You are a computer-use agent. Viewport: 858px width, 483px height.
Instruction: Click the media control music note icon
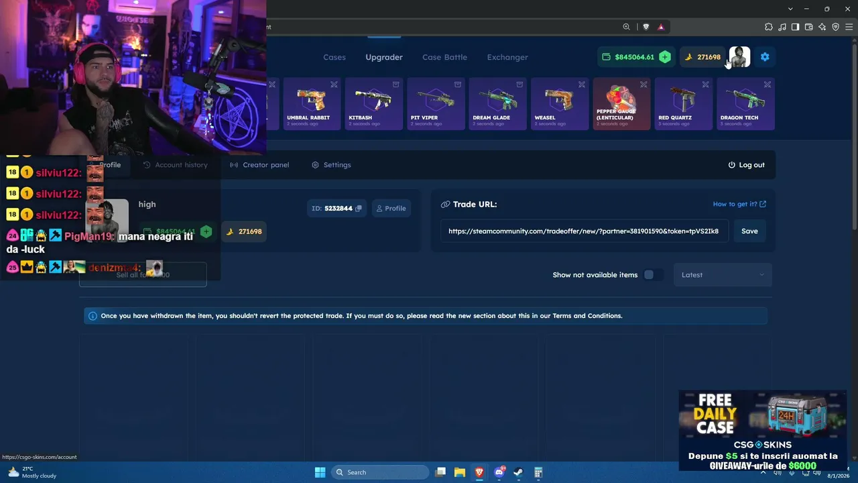coord(782,27)
